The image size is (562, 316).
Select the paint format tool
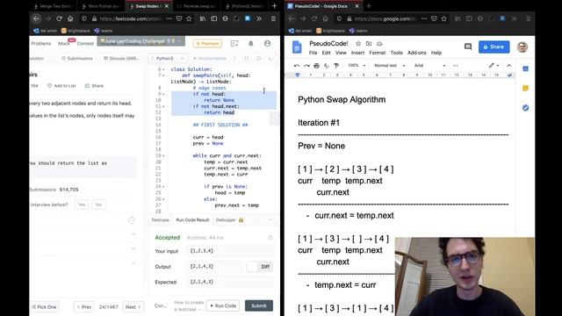[336, 66]
